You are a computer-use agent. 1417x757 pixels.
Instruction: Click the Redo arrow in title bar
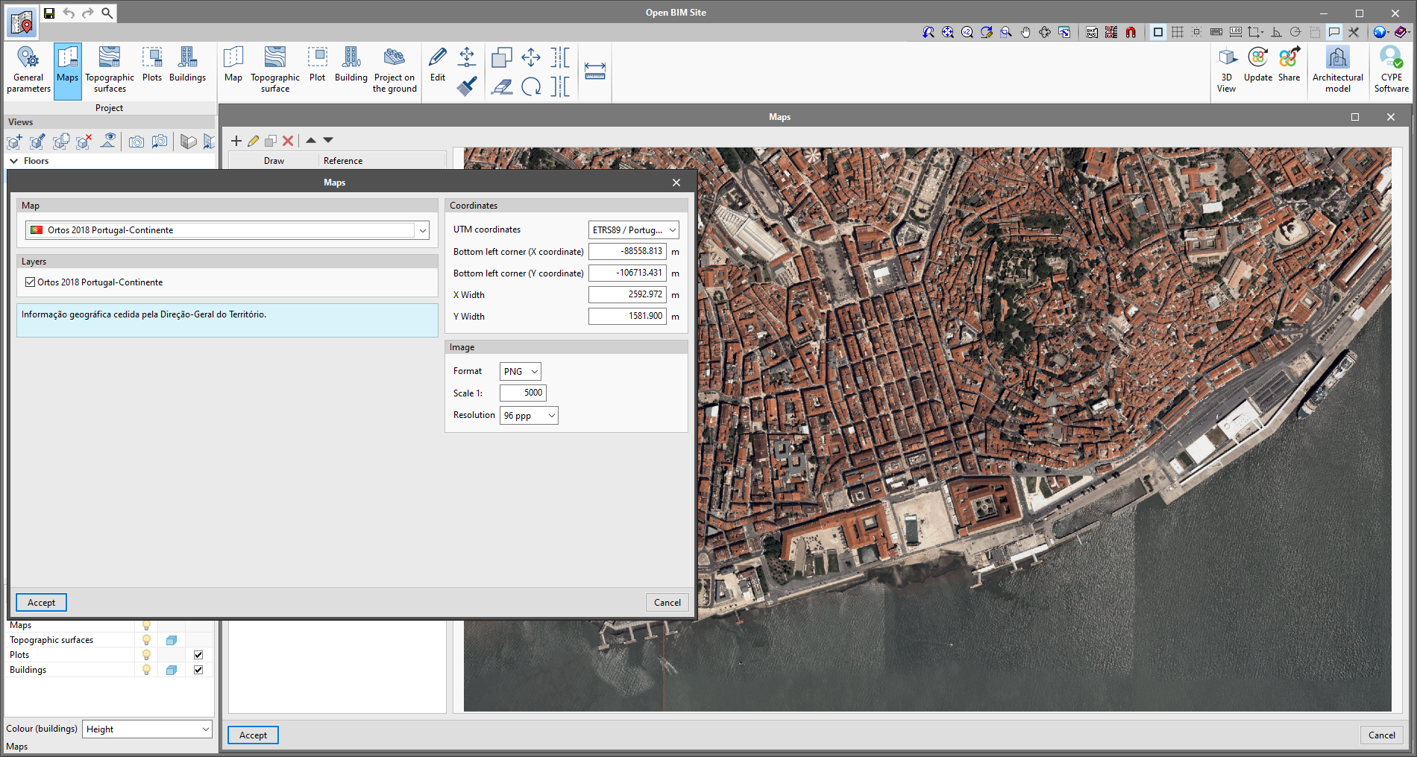88,13
